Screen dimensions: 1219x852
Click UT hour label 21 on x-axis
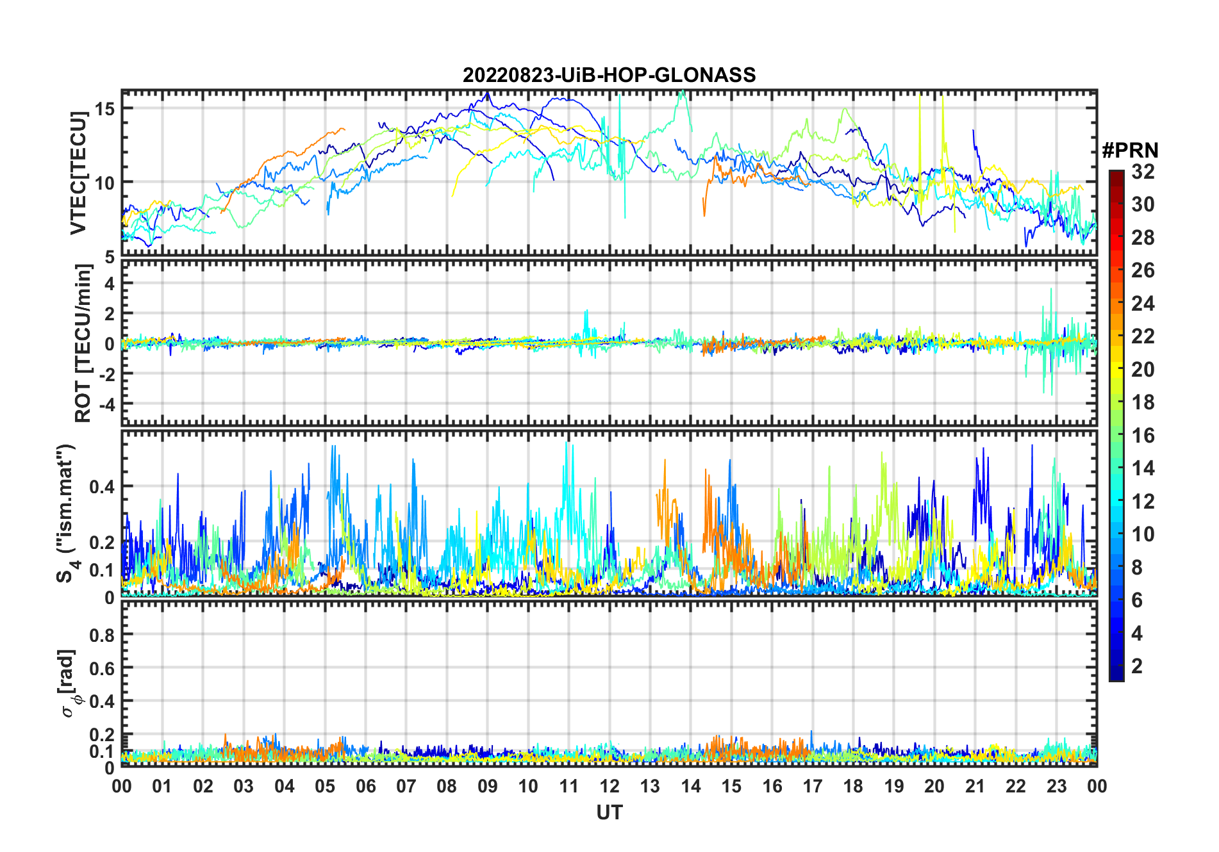pyautogui.click(x=975, y=786)
